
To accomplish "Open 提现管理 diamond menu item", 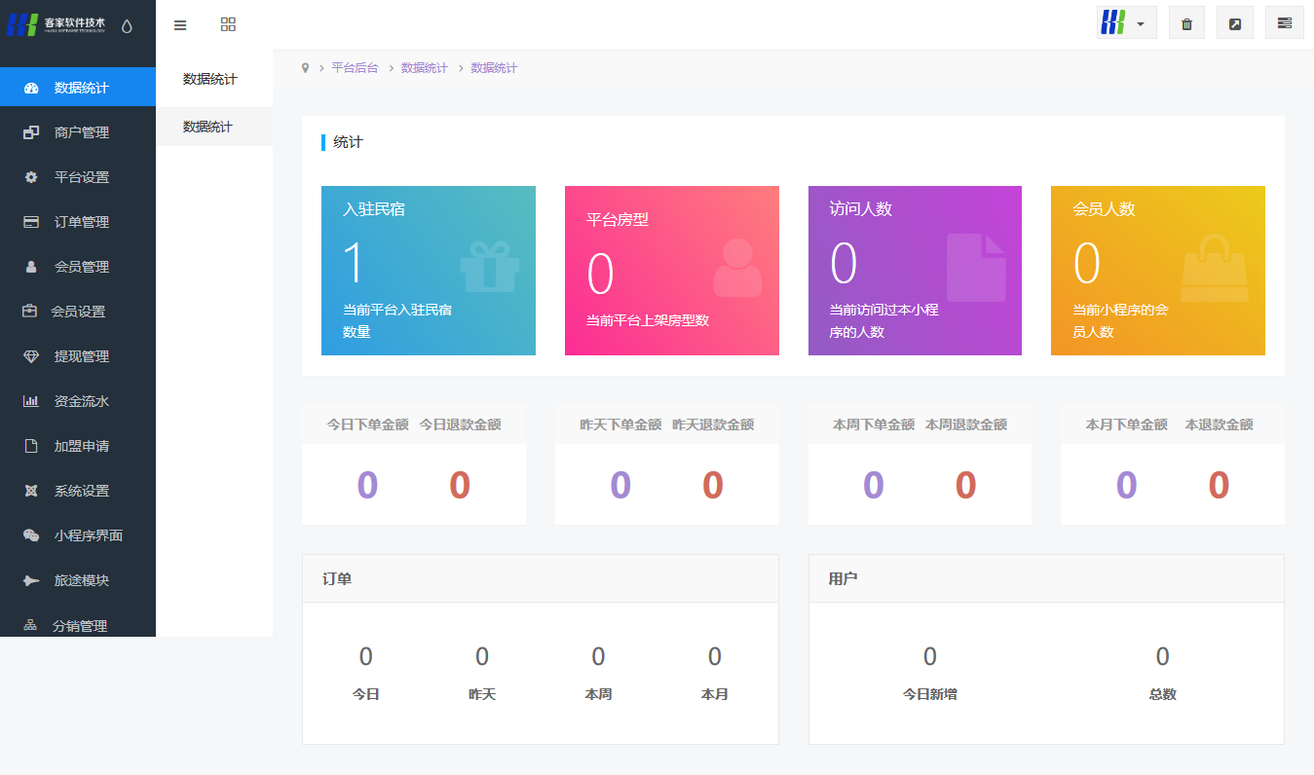I will (81, 356).
